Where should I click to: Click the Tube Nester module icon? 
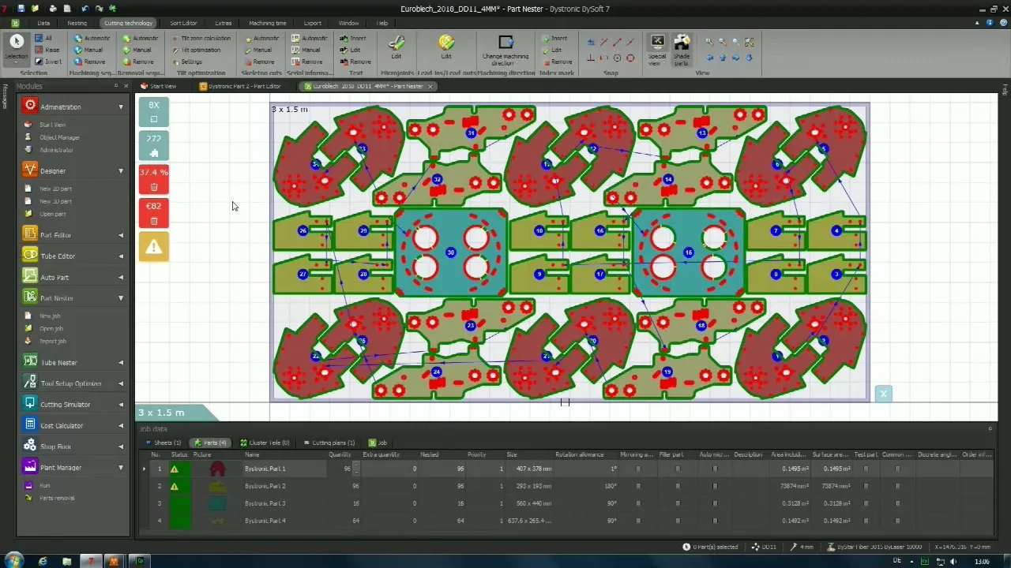click(30, 362)
